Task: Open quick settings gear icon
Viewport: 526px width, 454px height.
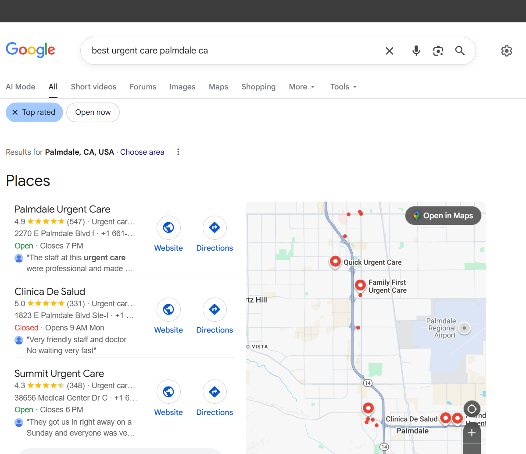Action: coord(507,51)
